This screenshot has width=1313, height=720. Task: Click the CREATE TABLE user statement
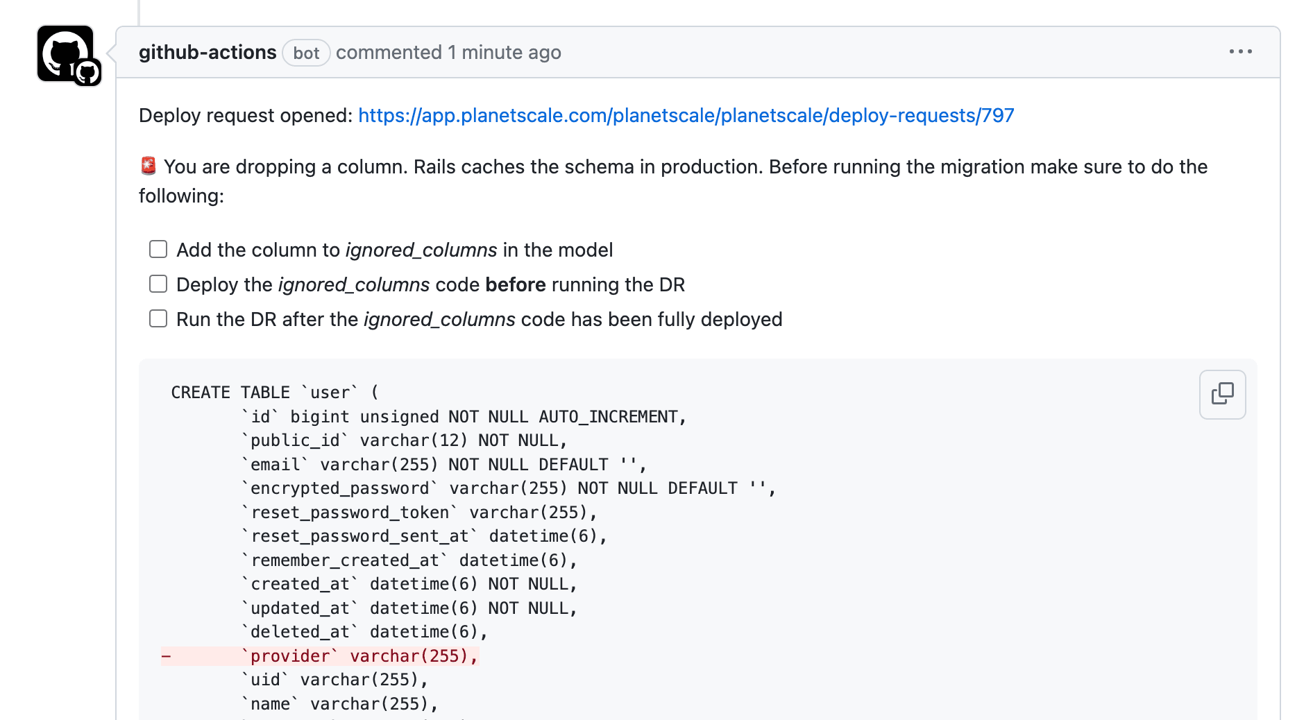[273, 392]
